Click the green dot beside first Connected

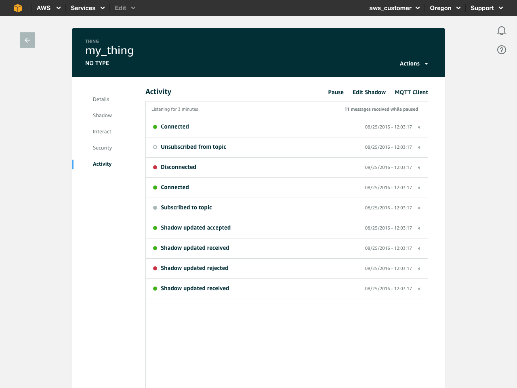pyautogui.click(x=155, y=127)
